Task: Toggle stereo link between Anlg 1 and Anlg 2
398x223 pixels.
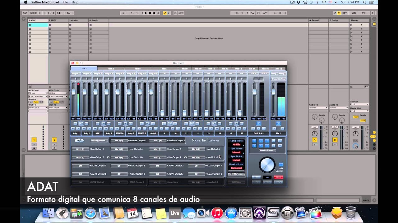Action: tap(81, 123)
